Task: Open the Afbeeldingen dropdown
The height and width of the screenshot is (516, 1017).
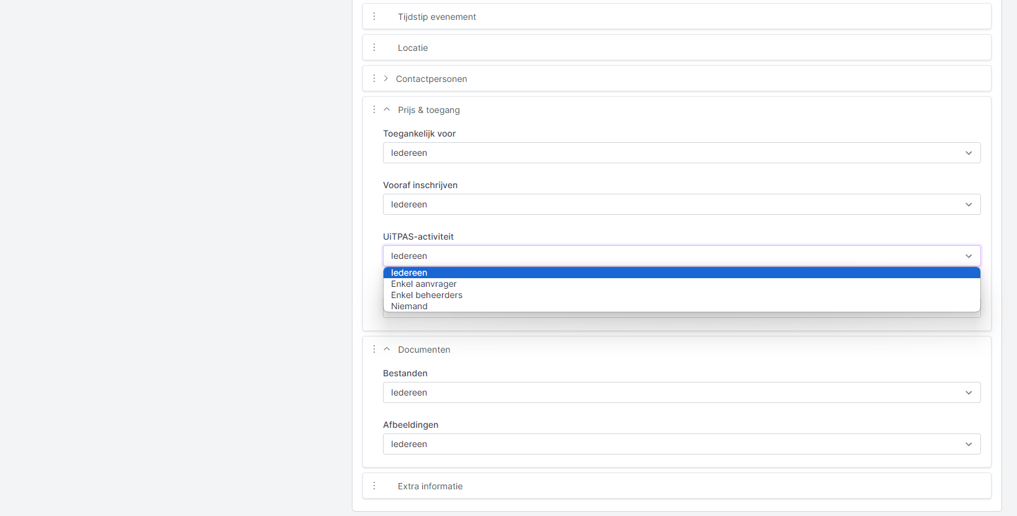Action: click(x=681, y=444)
